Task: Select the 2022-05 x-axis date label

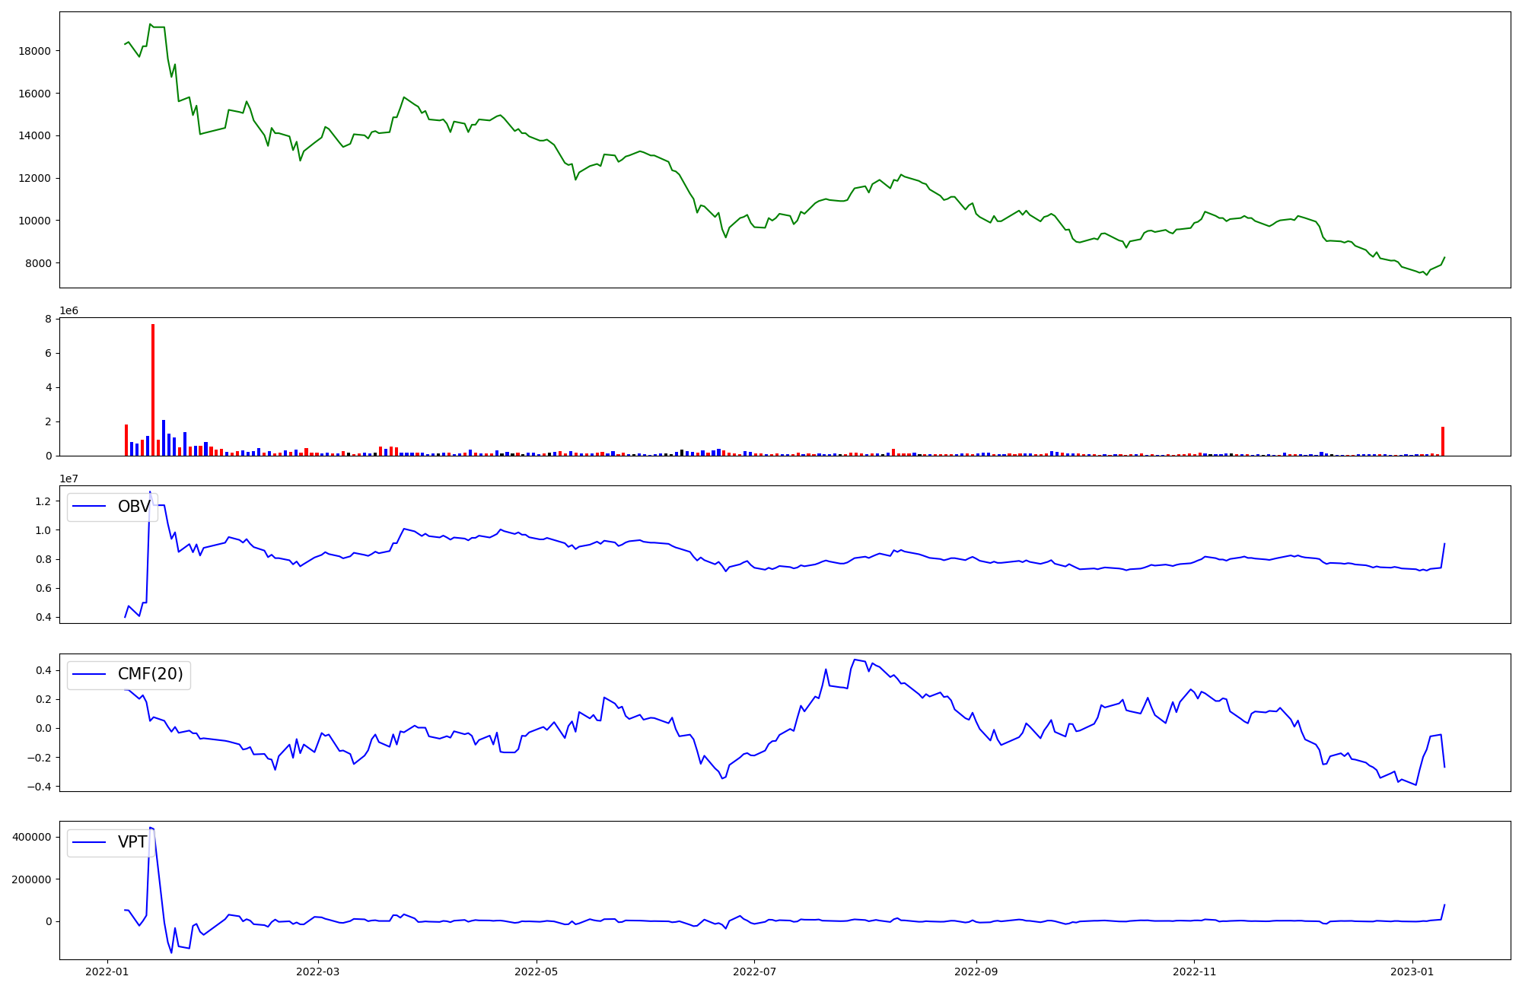Action: point(537,972)
